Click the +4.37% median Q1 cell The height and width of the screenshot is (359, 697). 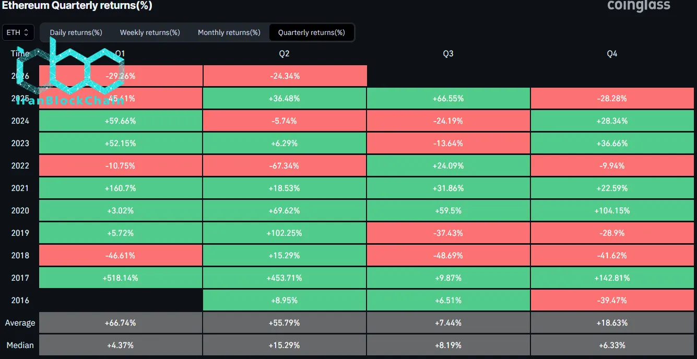click(121, 345)
